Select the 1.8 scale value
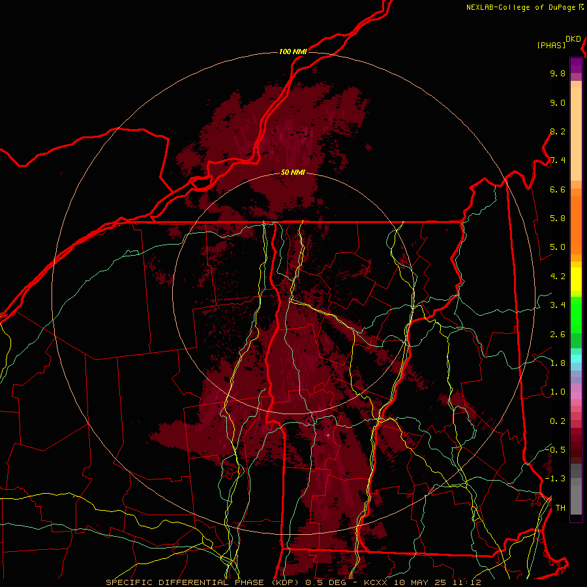 pyautogui.click(x=558, y=363)
